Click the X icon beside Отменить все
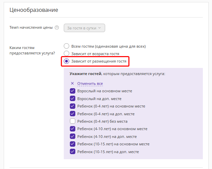 [72, 83]
